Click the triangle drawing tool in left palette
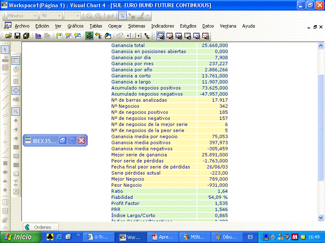This screenshot has width=325, height=243. pos(5,181)
